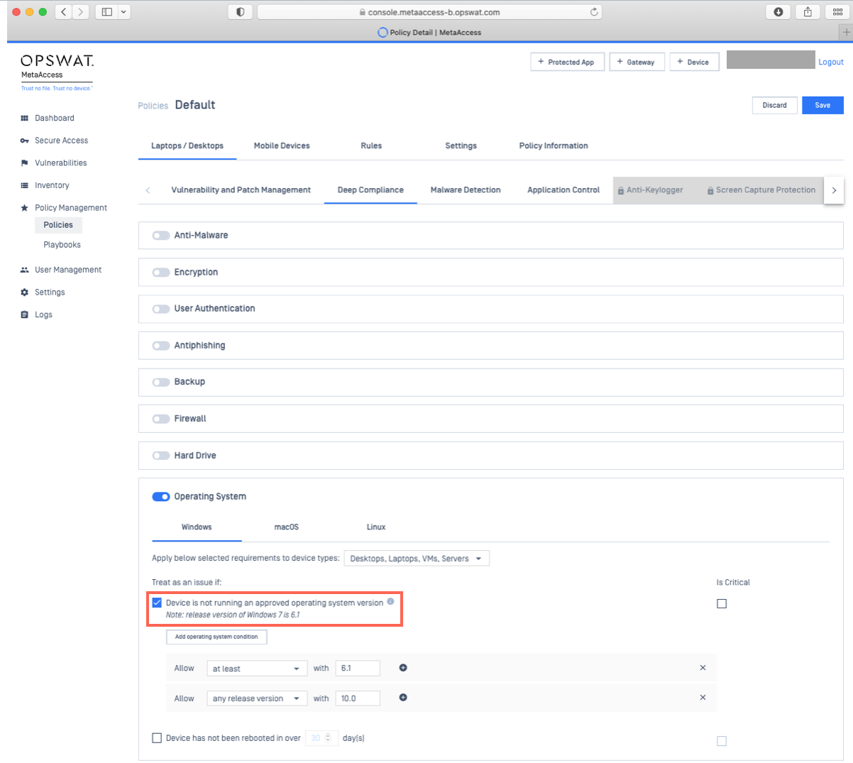The image size is (853, 763).
Task: Click the Safari forward arrow
Action: click(x=81, y=11)
